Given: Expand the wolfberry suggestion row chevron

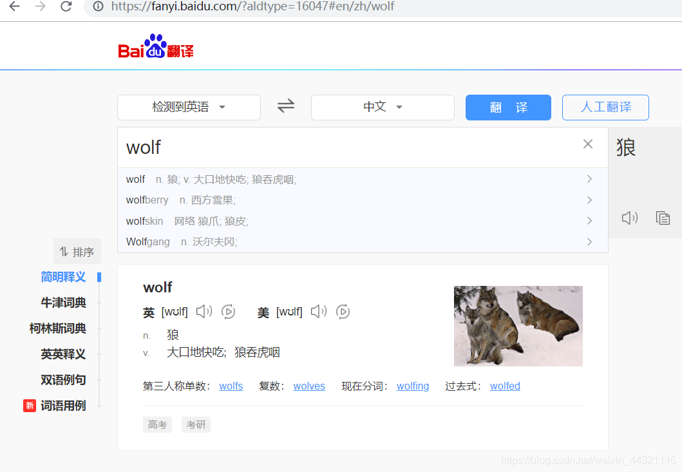Looking at the screenshot, I should tap(589, 200).
